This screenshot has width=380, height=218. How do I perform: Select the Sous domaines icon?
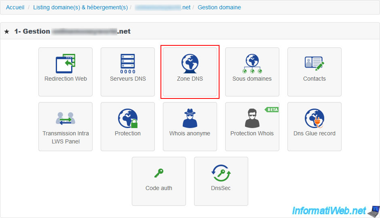[252, 64]
